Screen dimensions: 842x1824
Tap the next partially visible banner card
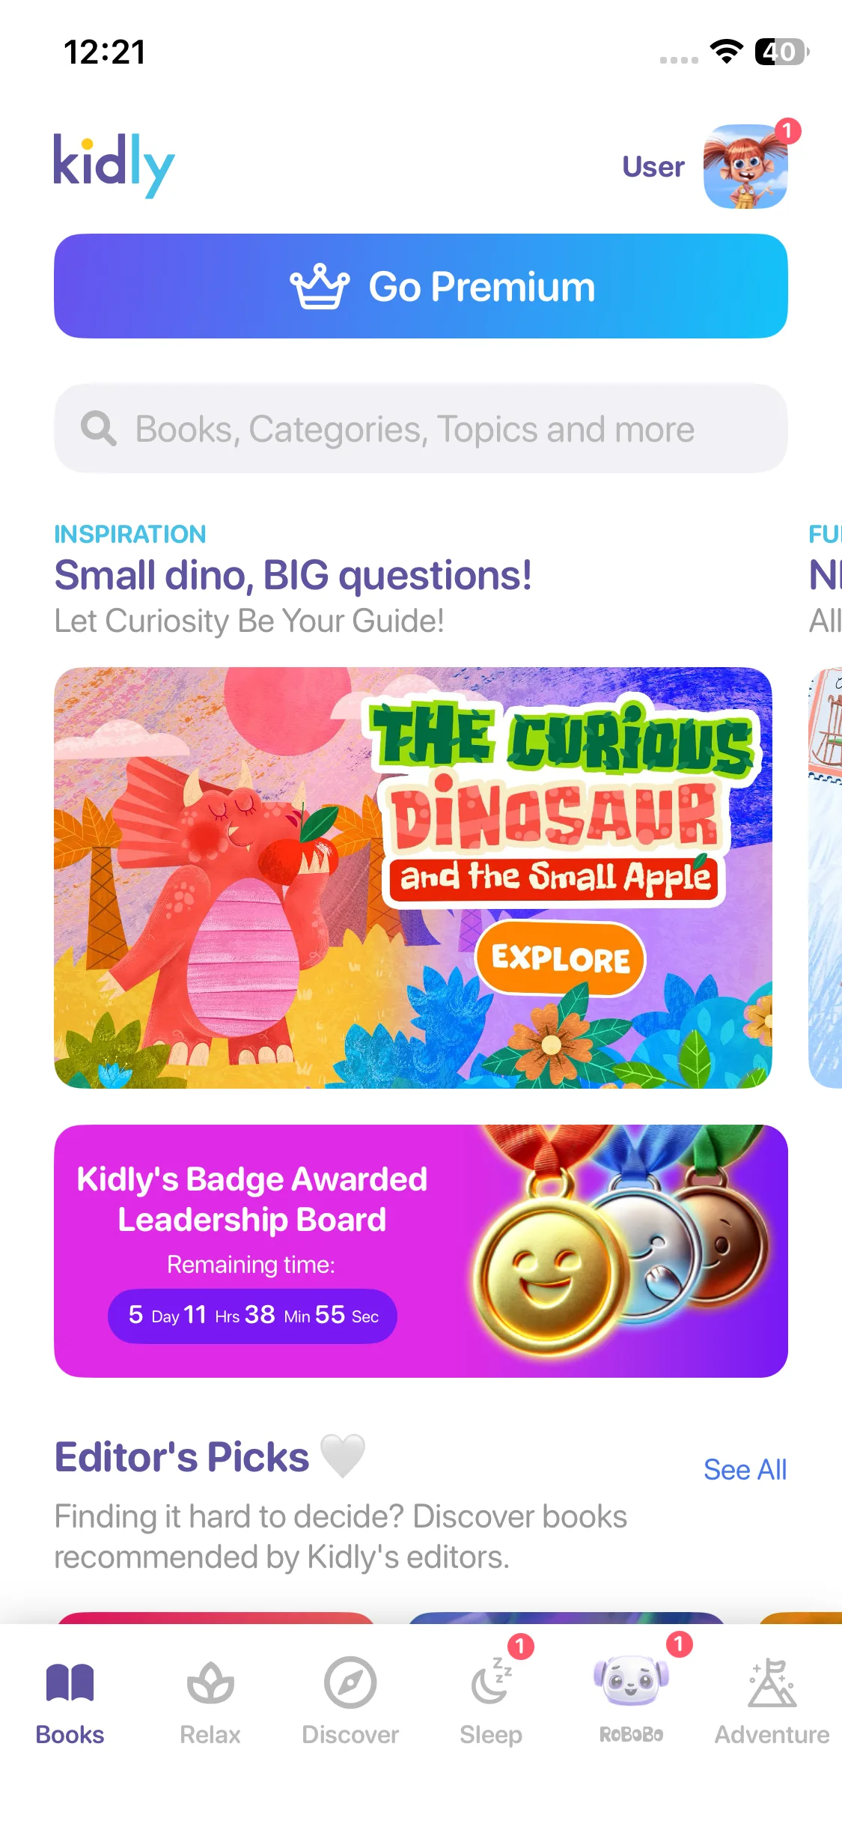tap(826, 878)
